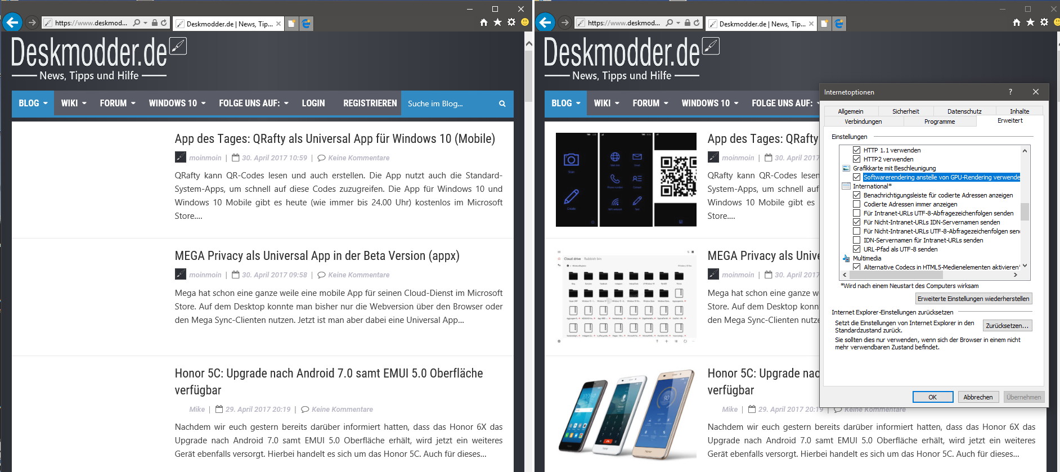Click the Home icon in left browser window
This screenshot has height=472, width=1060.
click(x=484, y=23)
